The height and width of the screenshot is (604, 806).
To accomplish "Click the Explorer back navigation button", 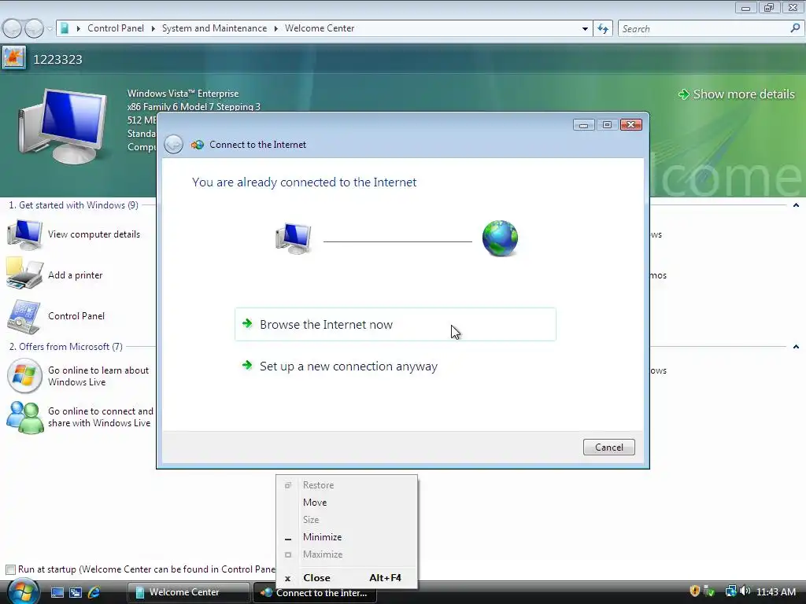I will (x=13, y=28).
